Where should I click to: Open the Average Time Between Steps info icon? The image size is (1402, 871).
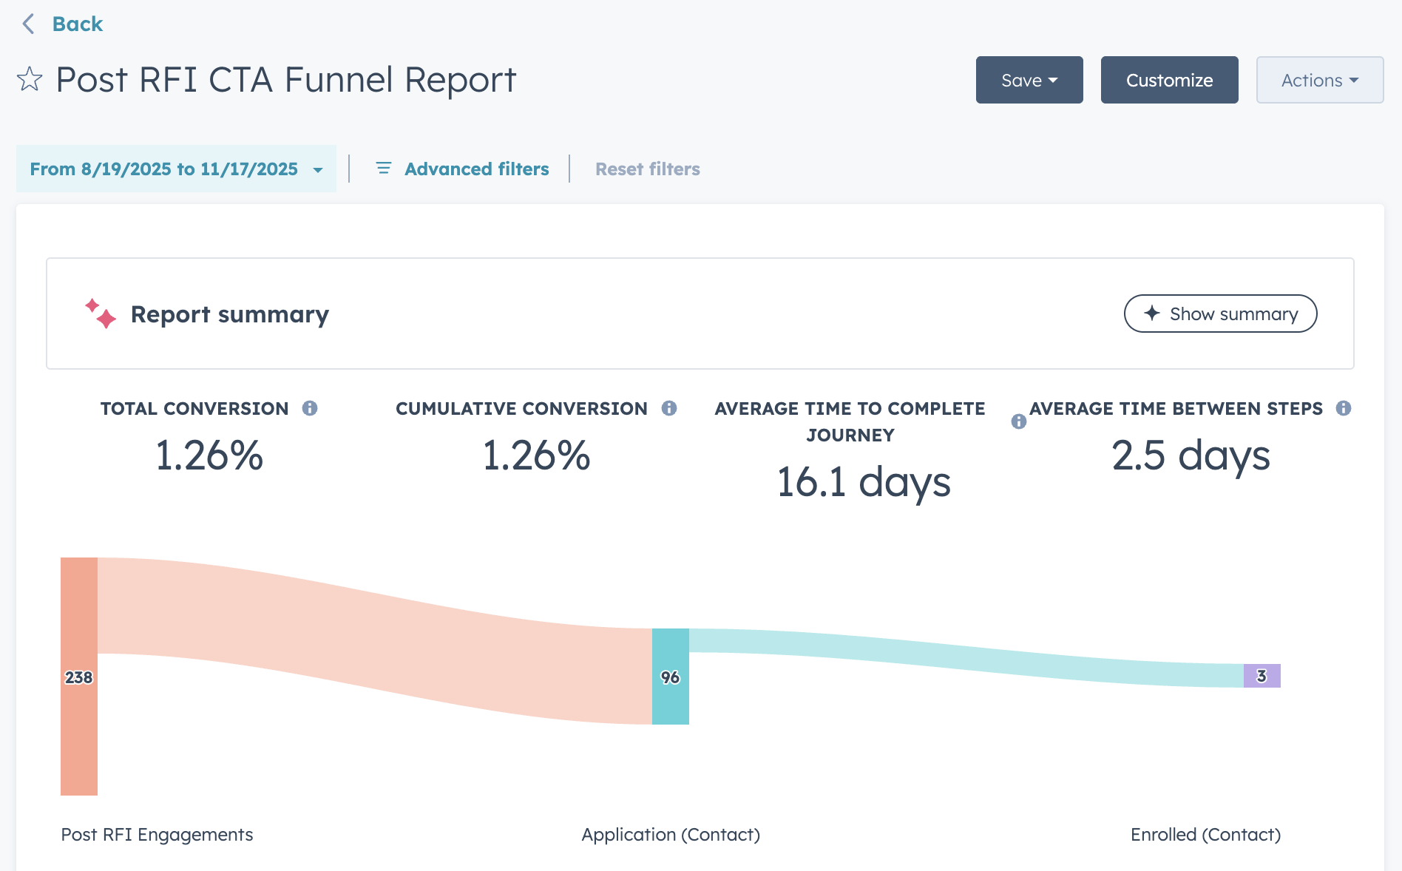point(1344,408)
